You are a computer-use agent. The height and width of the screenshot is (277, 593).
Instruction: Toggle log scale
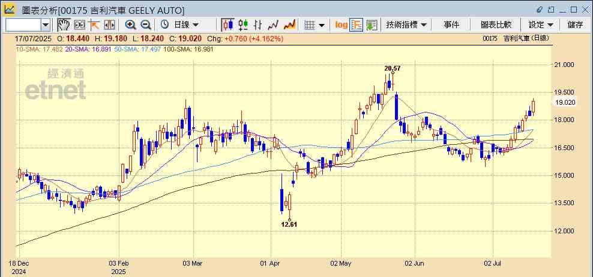click(x=341, y=25)
